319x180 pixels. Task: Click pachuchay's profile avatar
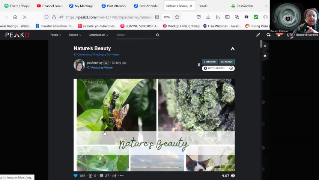tap(79, 65)
